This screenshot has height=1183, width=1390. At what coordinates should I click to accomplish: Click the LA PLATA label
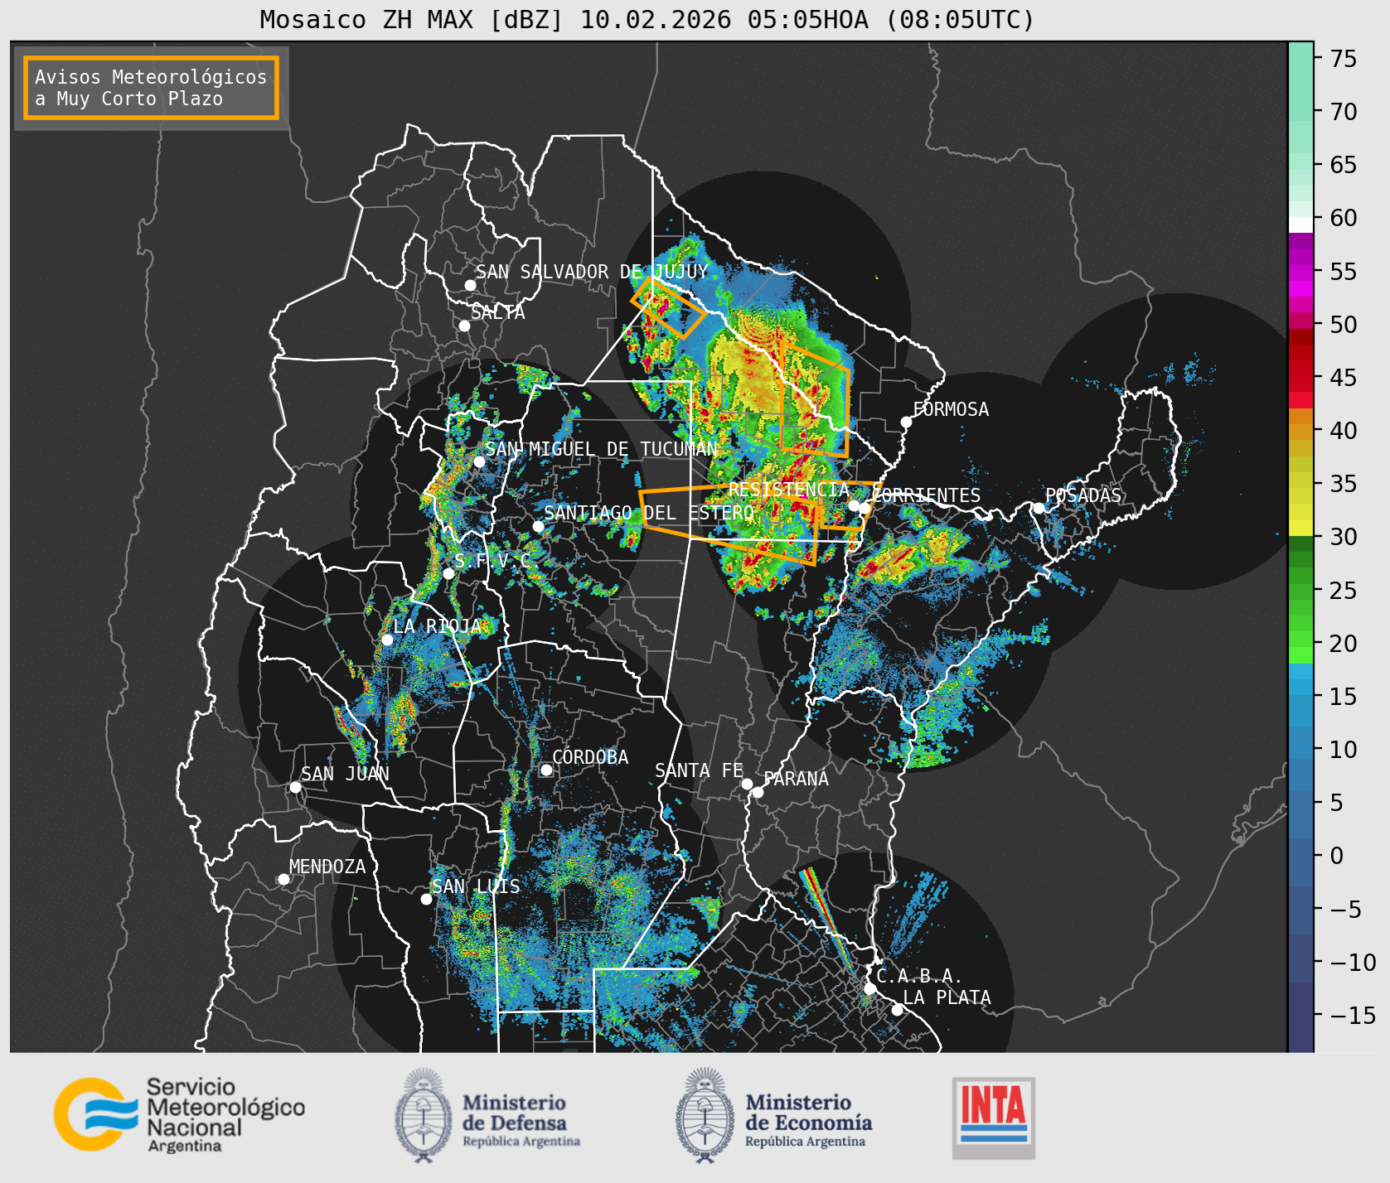[x=947, y=997]
